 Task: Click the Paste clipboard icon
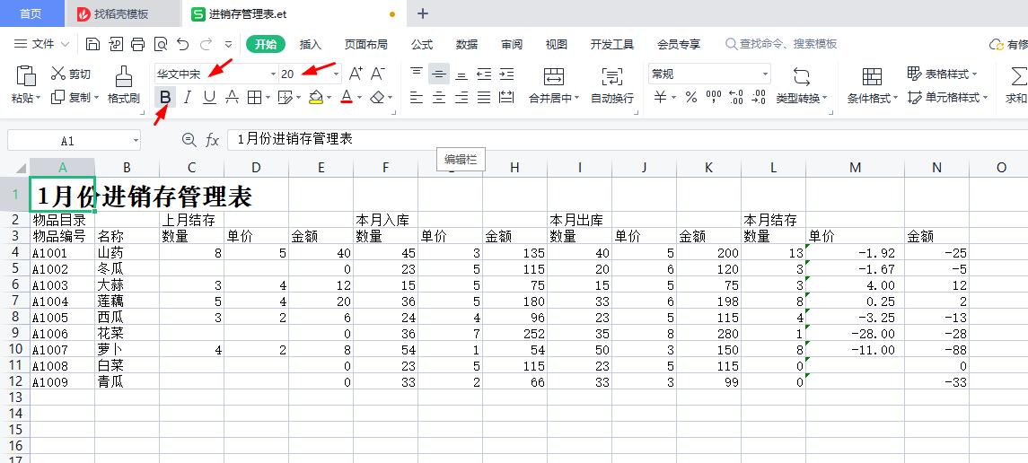coord(25,75)
